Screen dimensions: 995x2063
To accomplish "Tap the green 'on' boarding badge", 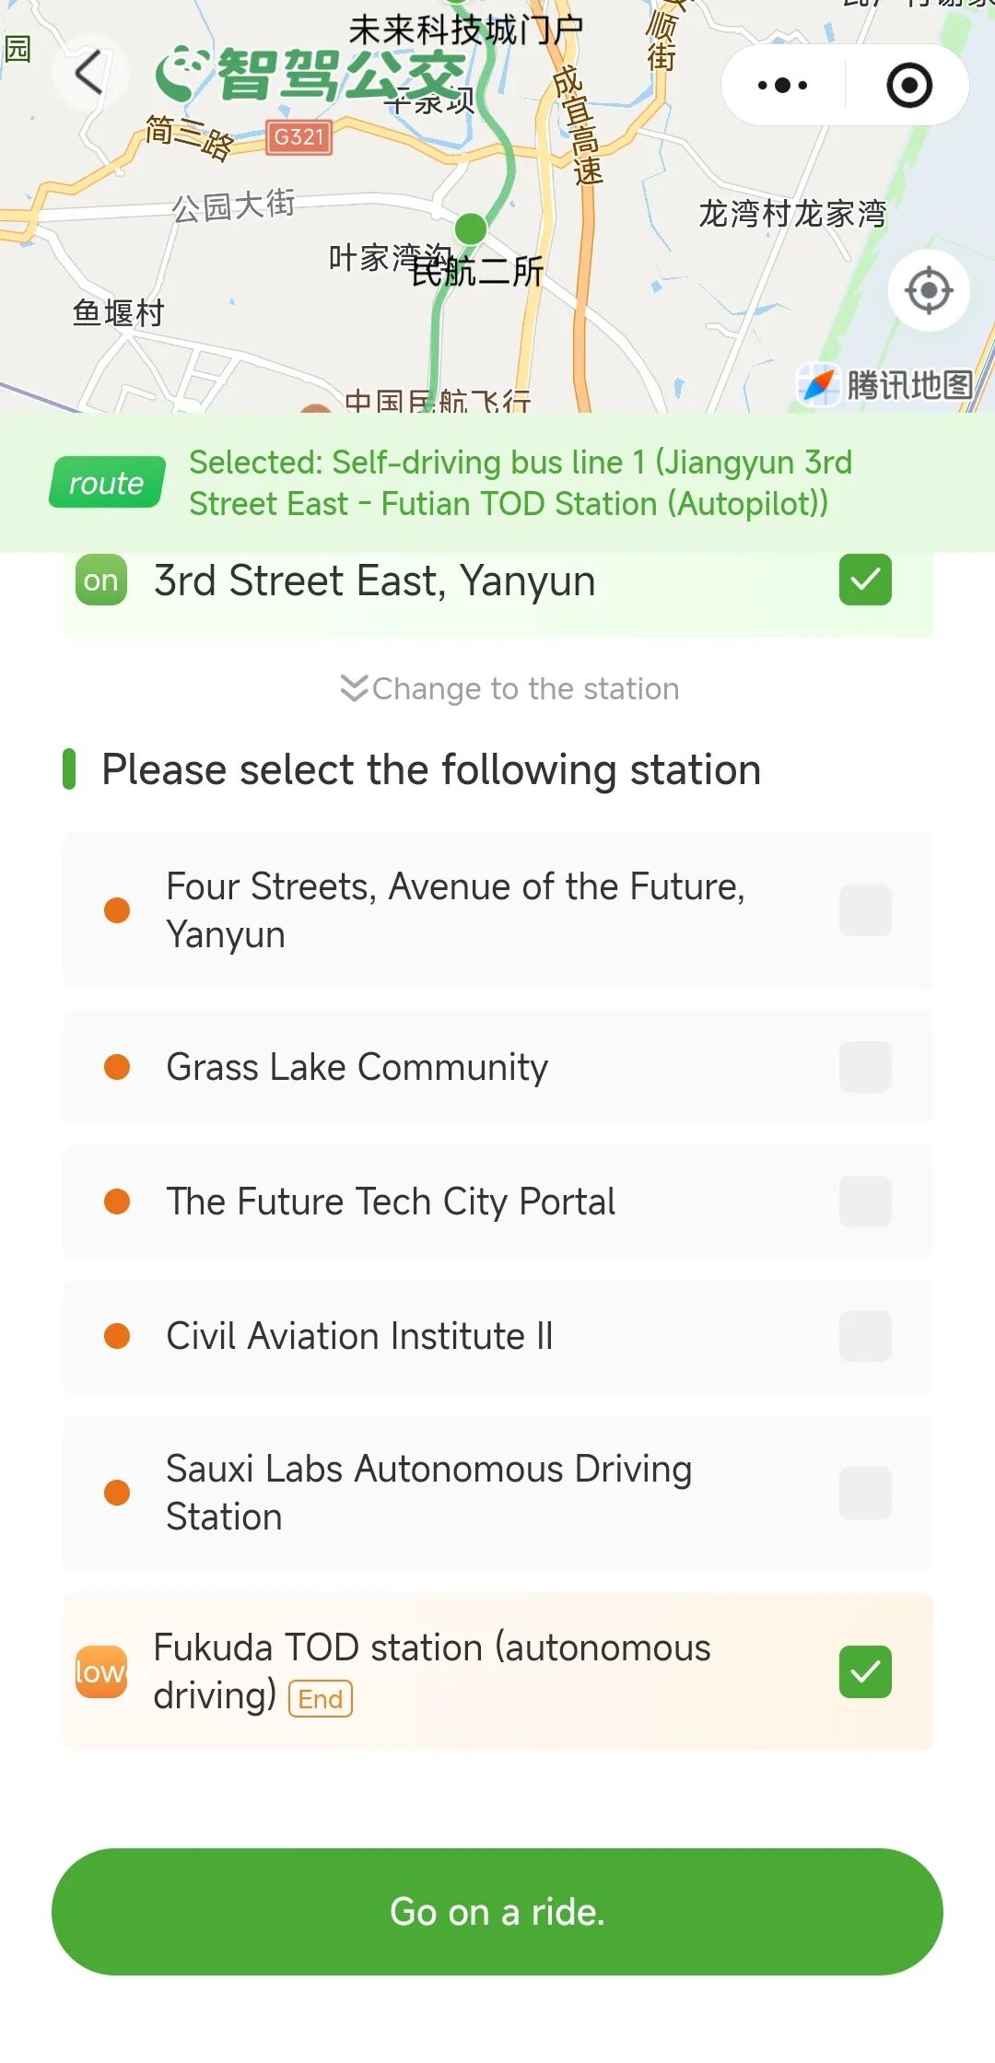I will pyautogui.click(x=101, y=580).
